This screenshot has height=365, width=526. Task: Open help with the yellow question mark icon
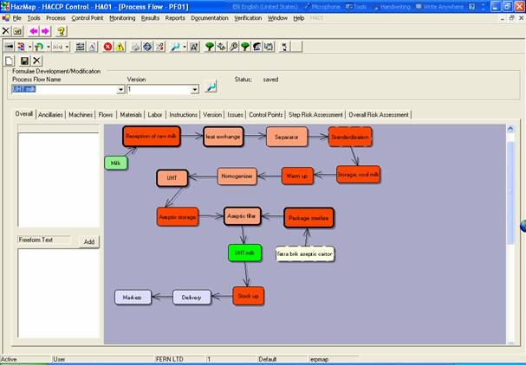62,31
